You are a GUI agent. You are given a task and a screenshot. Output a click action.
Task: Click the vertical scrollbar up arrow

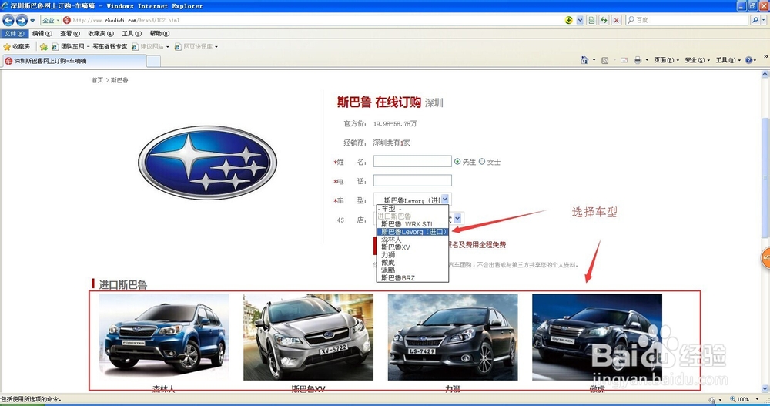765,74
